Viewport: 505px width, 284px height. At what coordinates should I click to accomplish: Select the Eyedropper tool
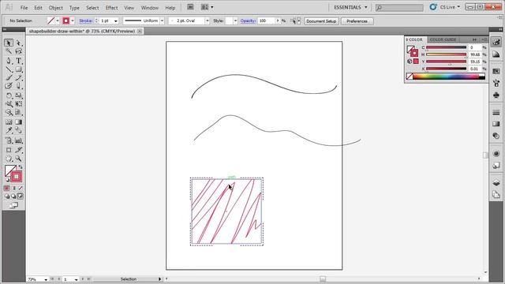[x=9, y=130]
